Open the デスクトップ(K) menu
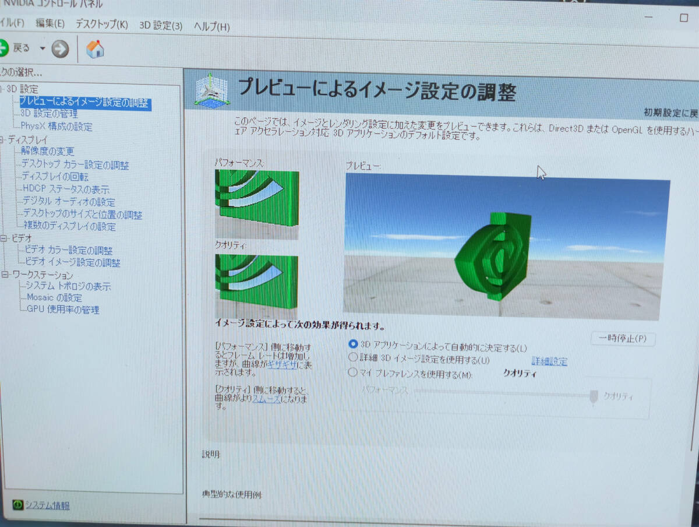The image size is (699, 527). pos(101,24)
